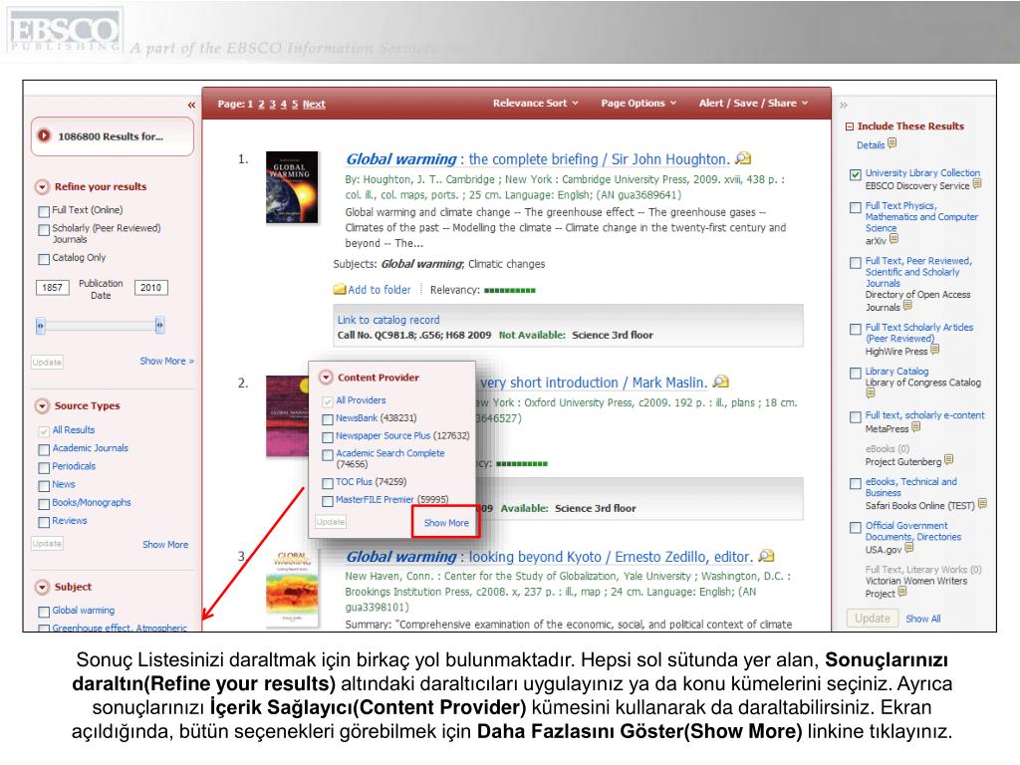Collapse the Include These Results section
This screenshot has width=1020, height=765.
point(849,127)
